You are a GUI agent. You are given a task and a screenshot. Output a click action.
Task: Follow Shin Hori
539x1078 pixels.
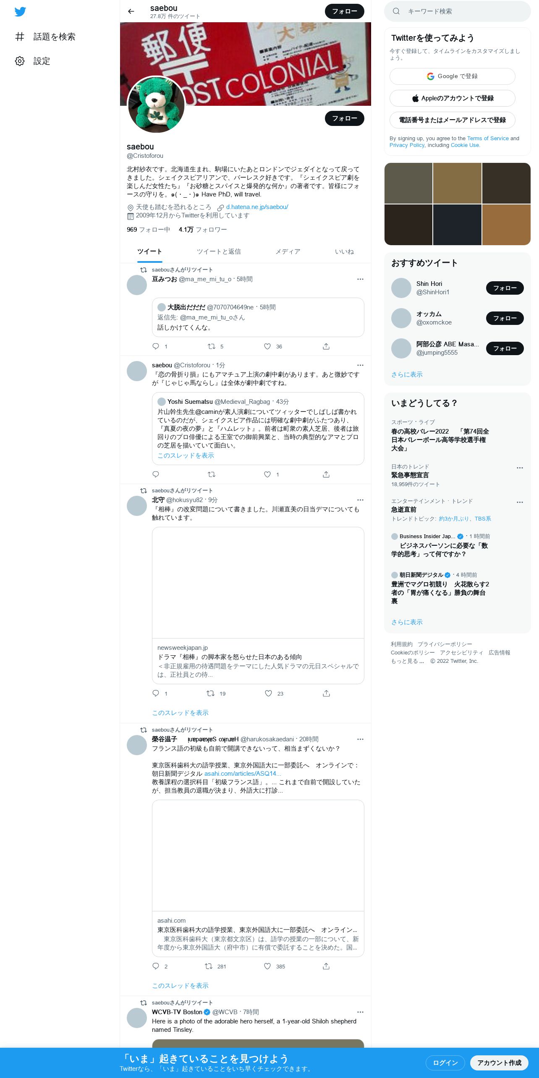(x=505, y=288)
